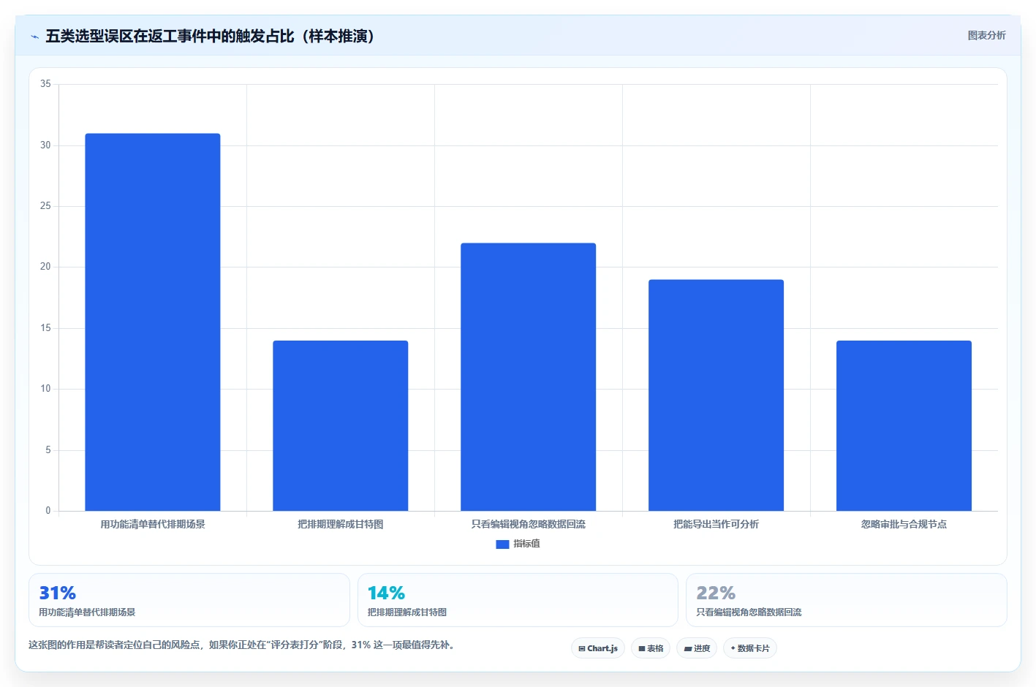The height and width of the screenshot is (687, 1036).
Task: Click the y-axis value 30
Action: click(x=45, y=145)
